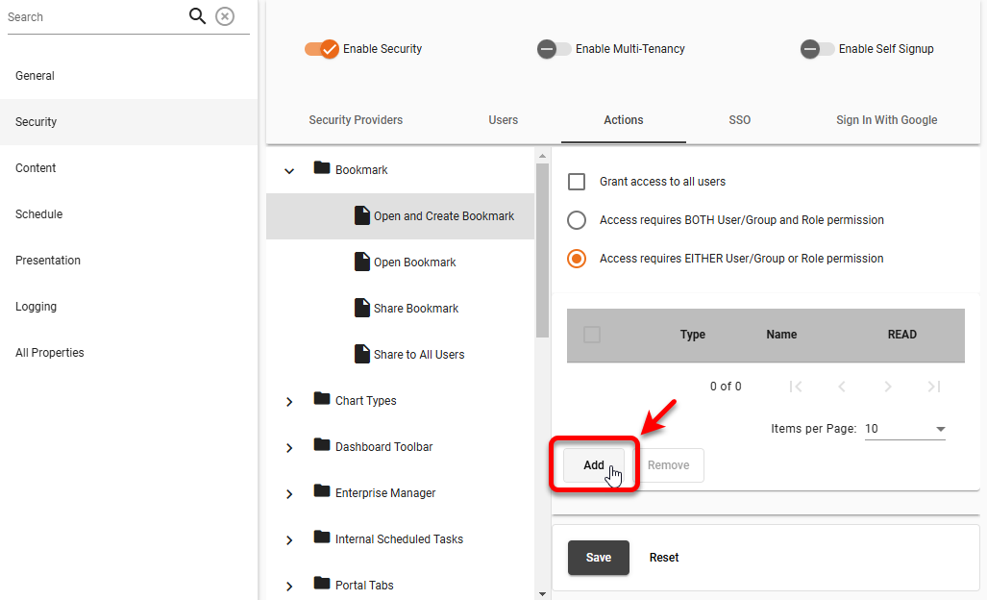Click the Chart Types folder icon
The height and width of the screenshot is (600, 987).
click(322, 400)
